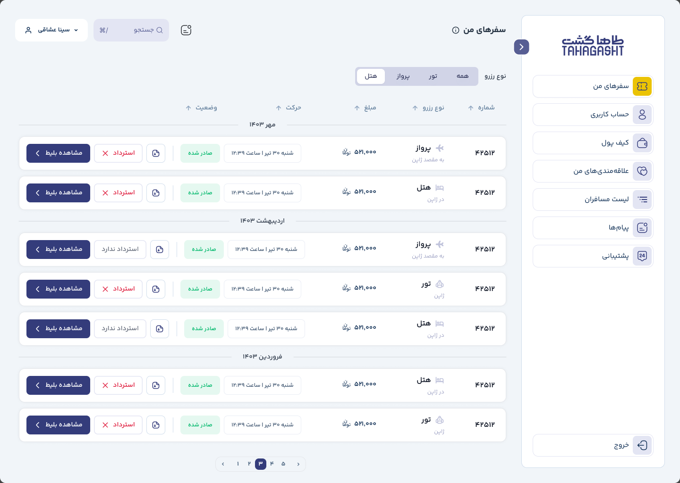Click the اردیبهشت ۱۴۰۳ month heading
The image size is (680, 483).
pyautogui.click(x=263, y=221)
